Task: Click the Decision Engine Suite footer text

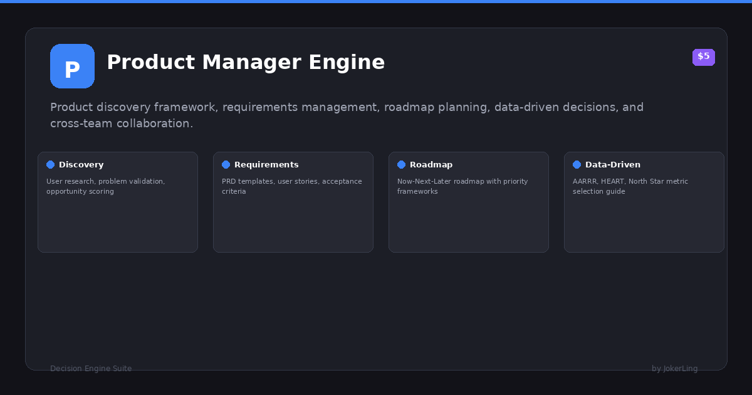Action: click(x=91, y=369)
